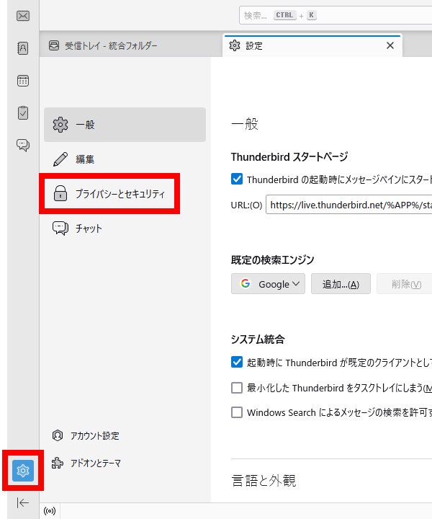Toggle default client check at startup checkbox
Screen dimensions: 432x519
pos(237,362)
